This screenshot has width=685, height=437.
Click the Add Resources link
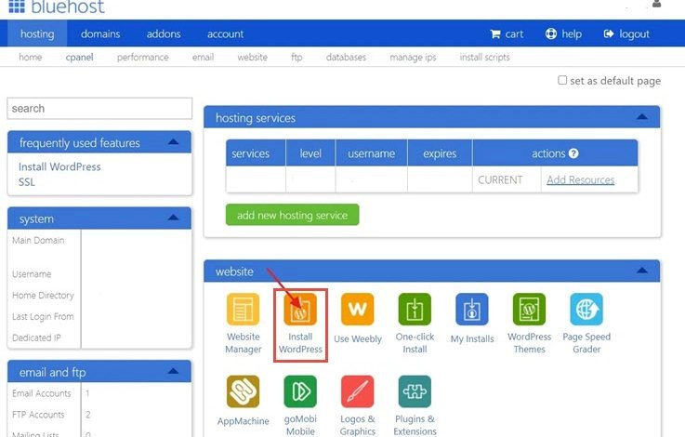tap(580, 179)
